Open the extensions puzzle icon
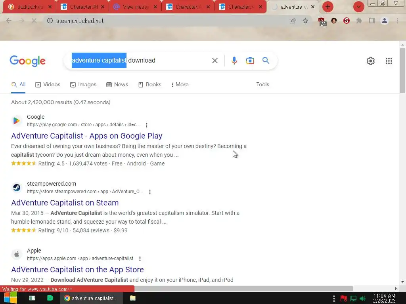 click(359, 21)
